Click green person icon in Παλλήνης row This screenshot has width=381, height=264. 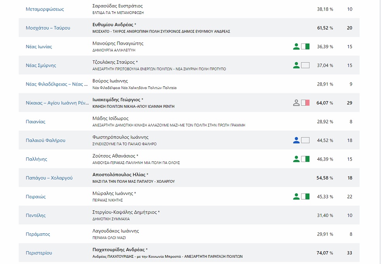(x=296, y=159)
